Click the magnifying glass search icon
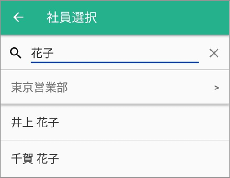The height and width of the screenshot is (178, 230). click(x=15, y=53)
